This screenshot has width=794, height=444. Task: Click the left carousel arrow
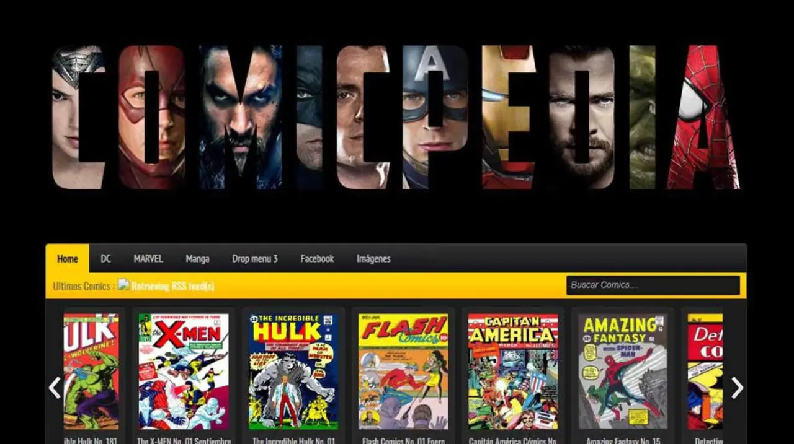55,388
